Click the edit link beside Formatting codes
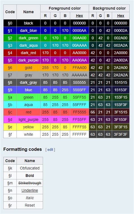The width and height of the screenshot is (134, 214). click(x=50, y=150)
